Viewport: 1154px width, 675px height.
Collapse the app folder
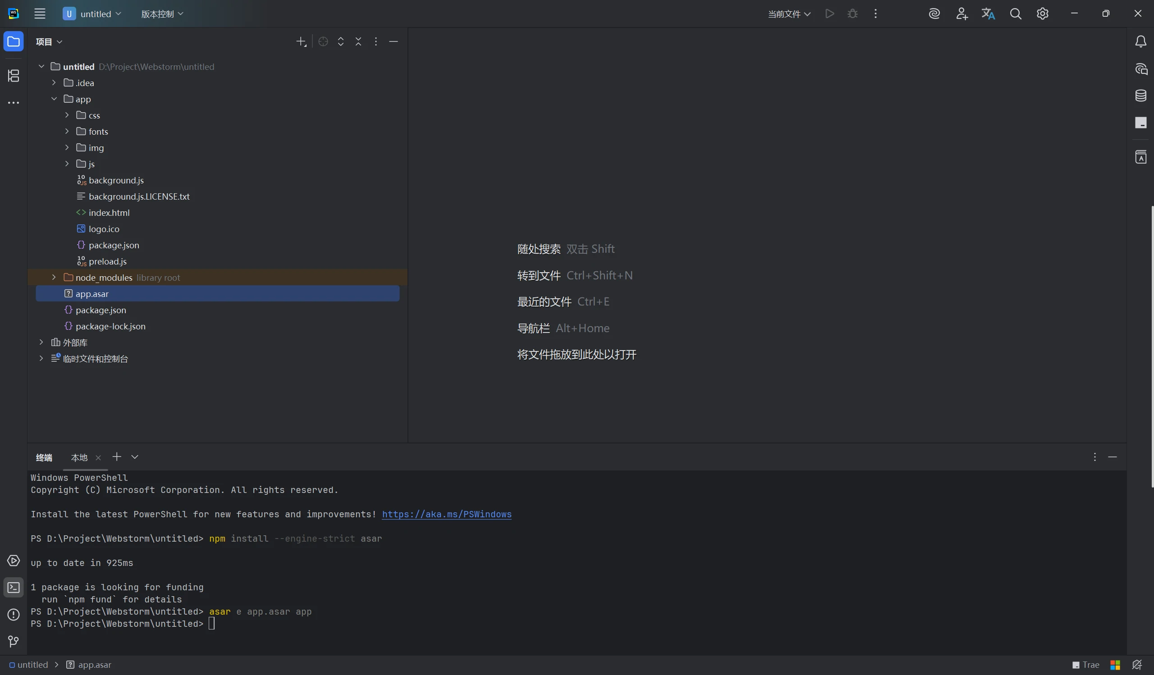click(54, 99)
